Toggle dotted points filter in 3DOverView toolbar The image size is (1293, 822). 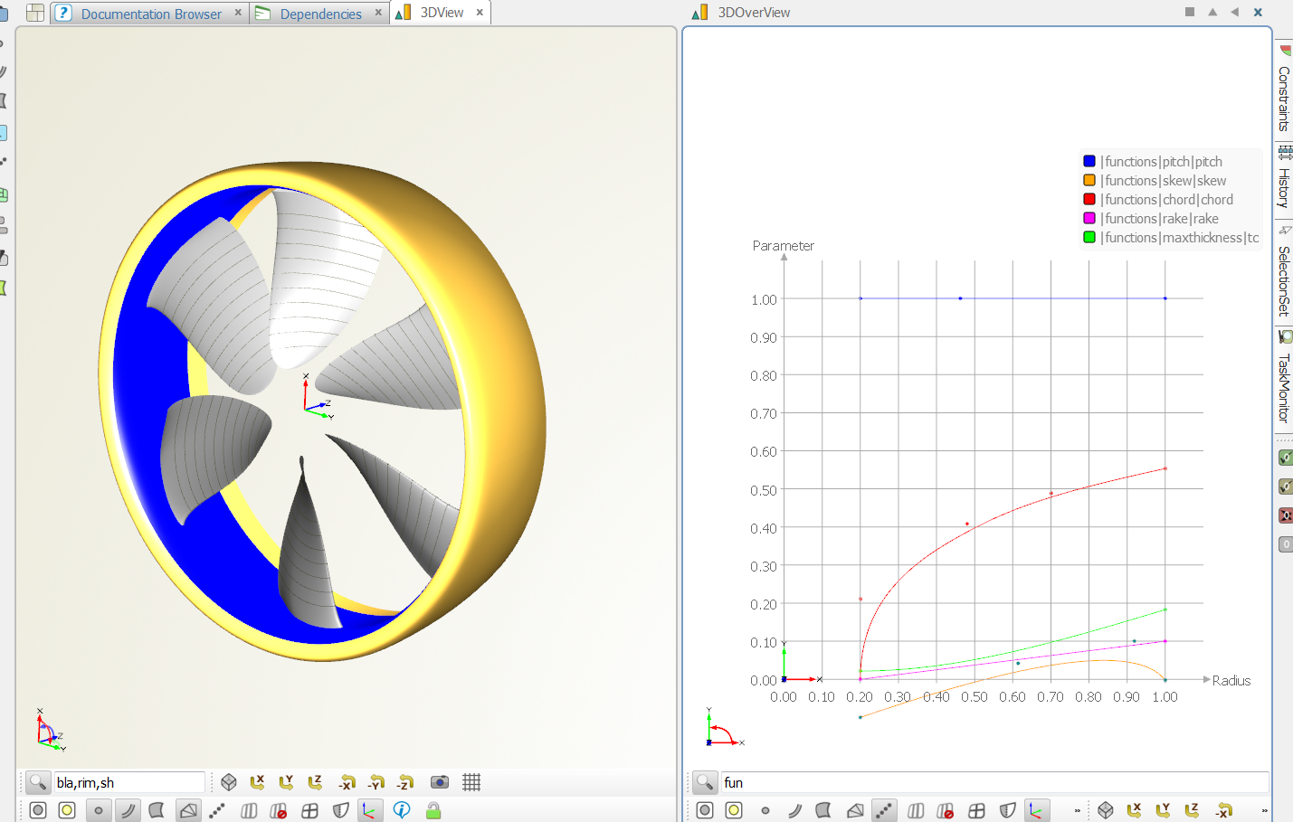pyautogui.click(x=884, y=810)
